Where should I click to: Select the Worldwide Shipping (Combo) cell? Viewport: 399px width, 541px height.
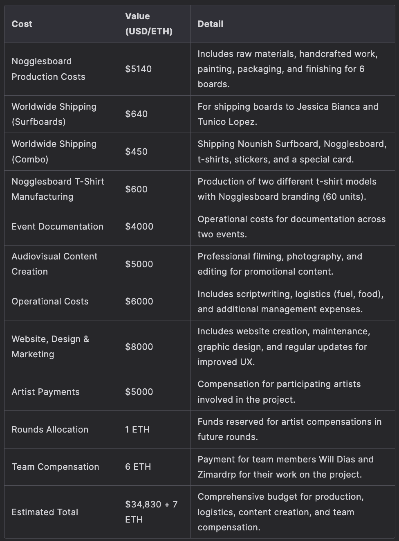[54, 151]
